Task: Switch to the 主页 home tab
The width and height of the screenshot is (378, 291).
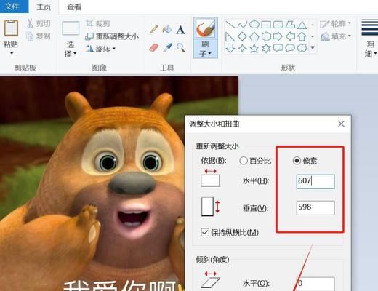Action: (x=44, y=7)
